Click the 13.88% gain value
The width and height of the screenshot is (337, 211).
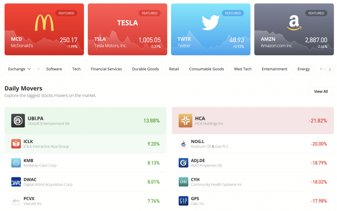coord(152,121)
